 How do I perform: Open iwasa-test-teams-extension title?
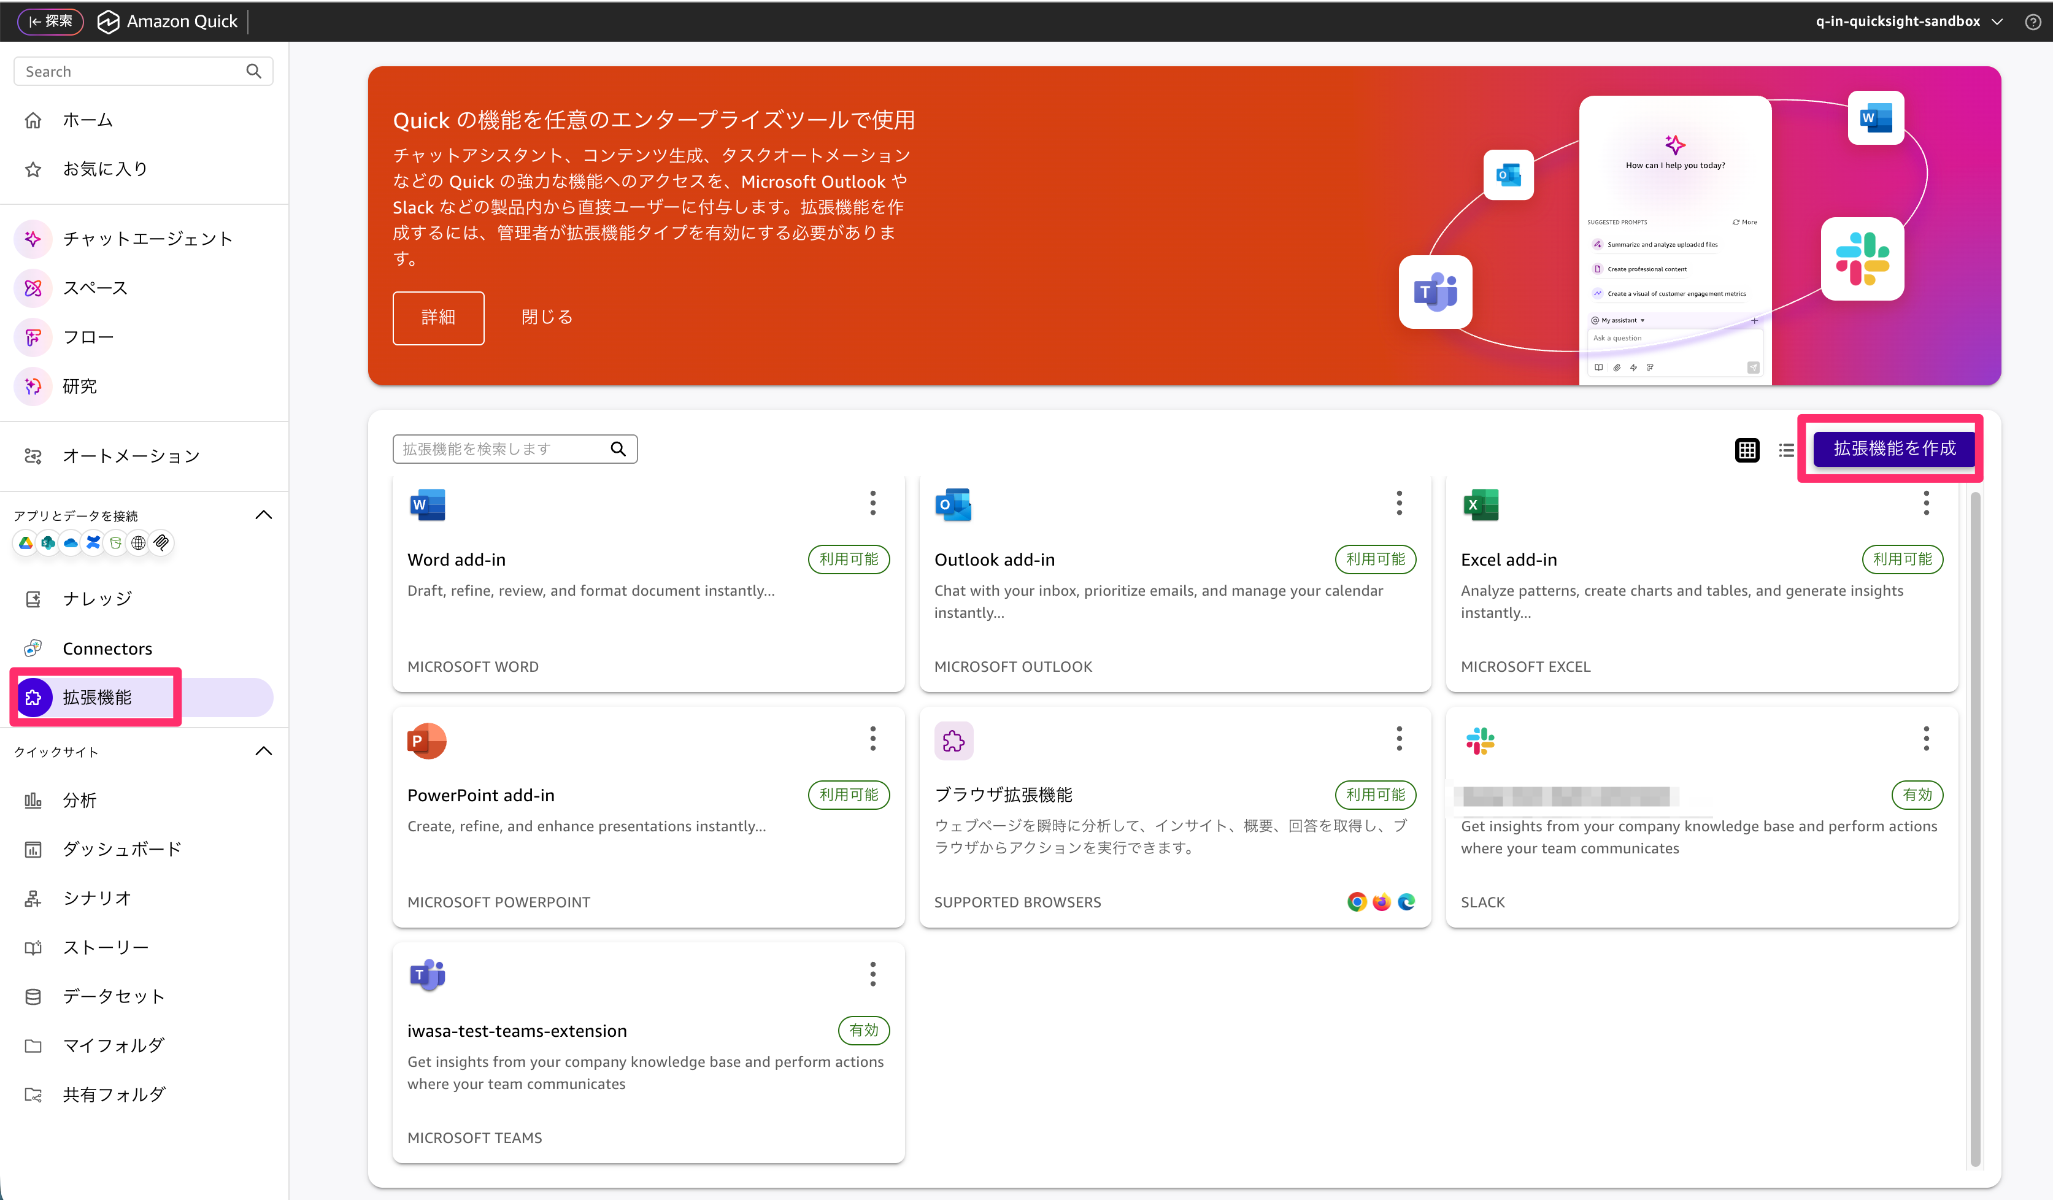click(517, 1031)
